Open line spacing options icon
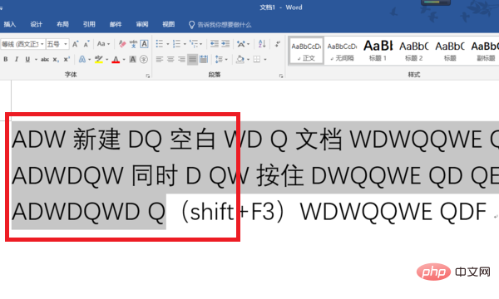 (220, 60)
